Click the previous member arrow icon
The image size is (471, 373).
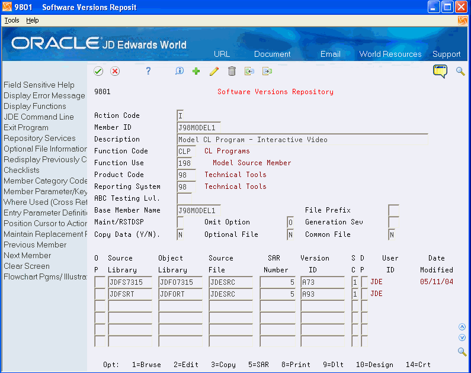(x=249, y=71)
